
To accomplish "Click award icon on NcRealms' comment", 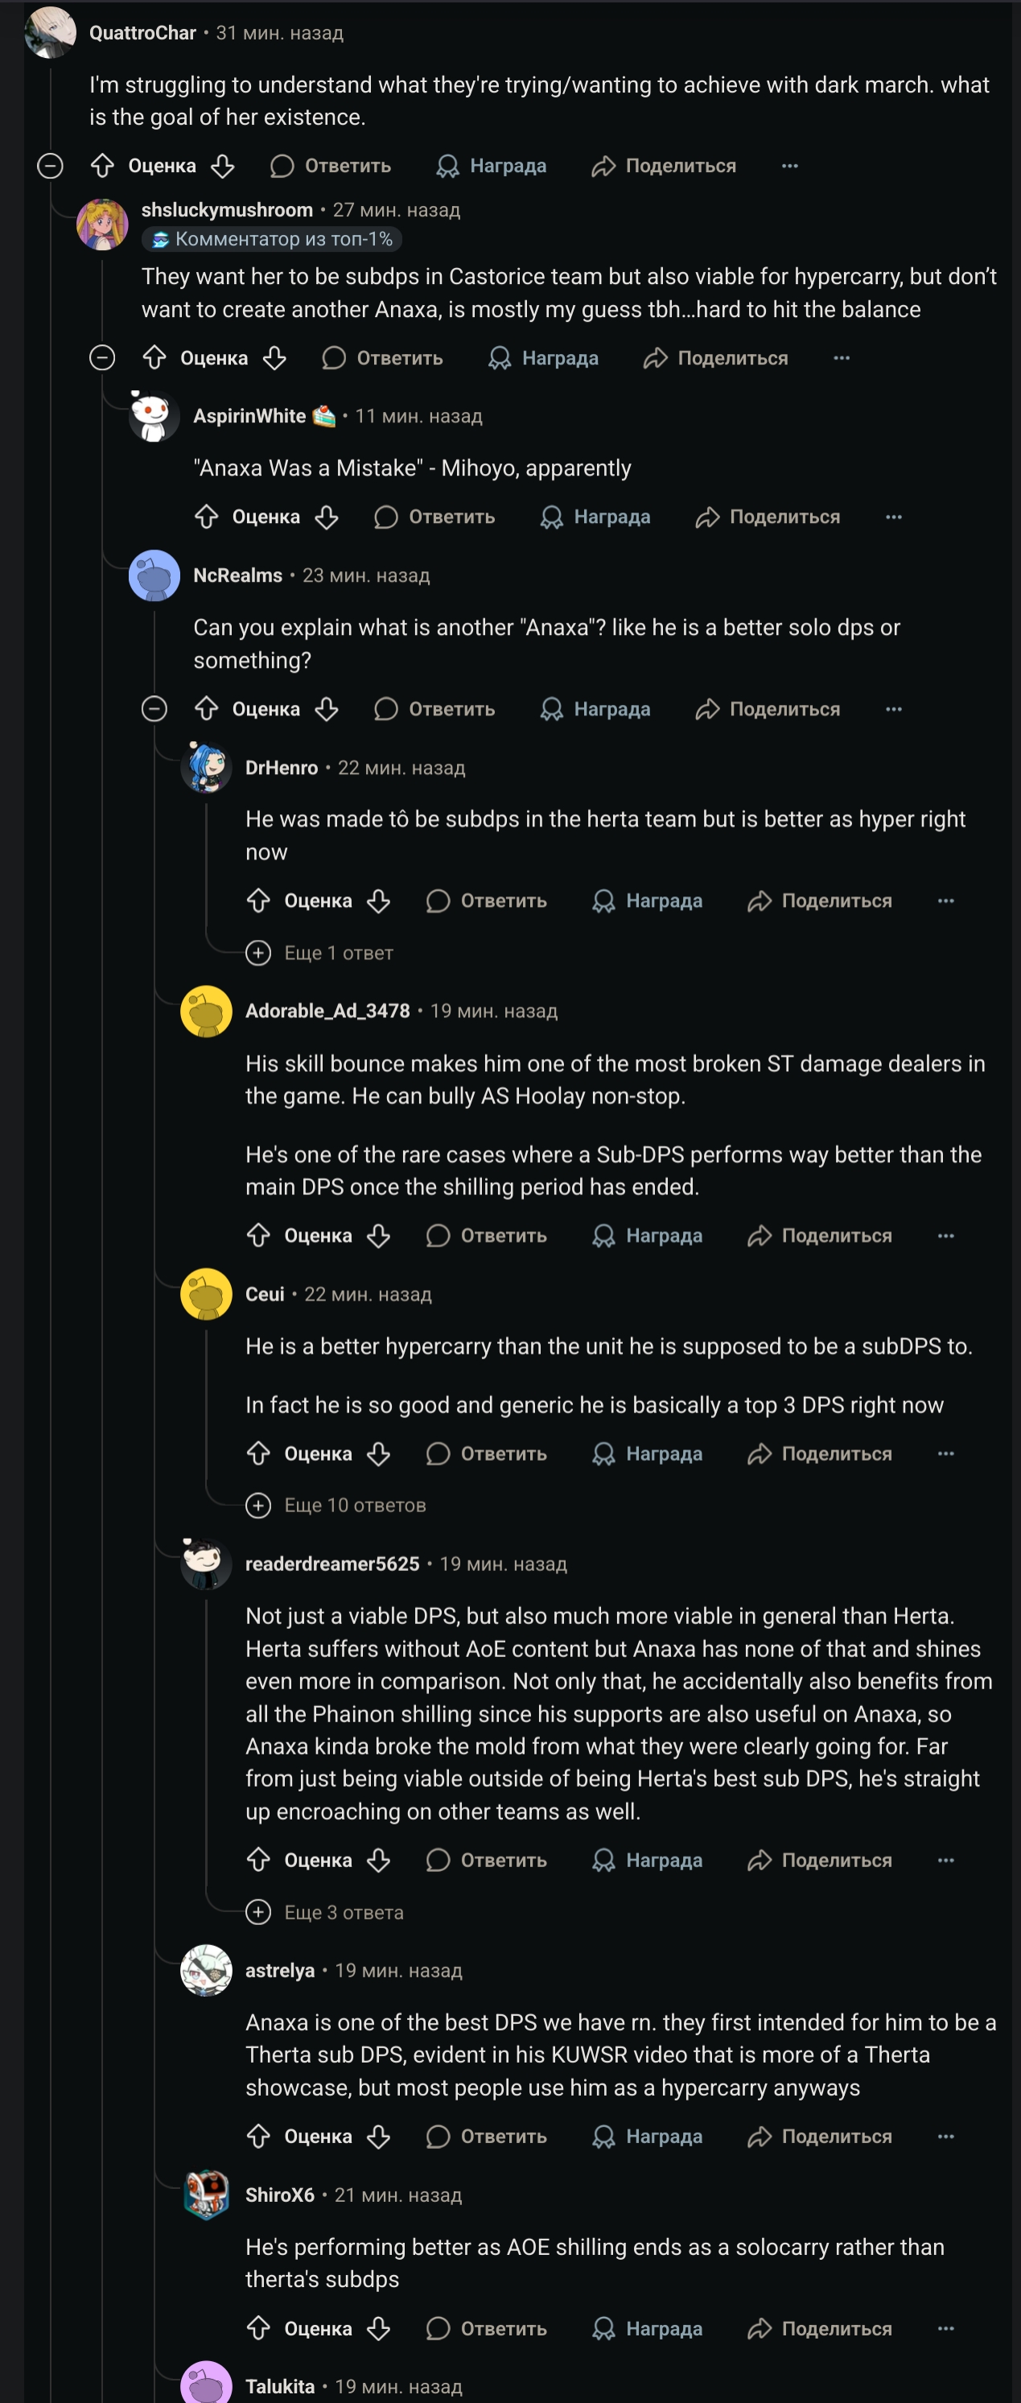I will click(x=552, y=709).
